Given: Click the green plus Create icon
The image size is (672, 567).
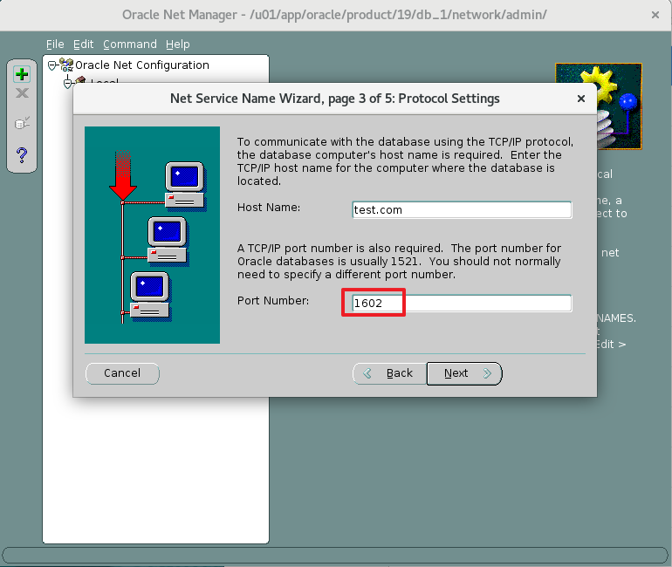Looking at the screenshot, I should [22, 74].
